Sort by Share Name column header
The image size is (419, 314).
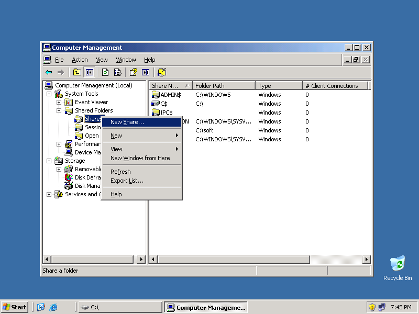(171, 86)
